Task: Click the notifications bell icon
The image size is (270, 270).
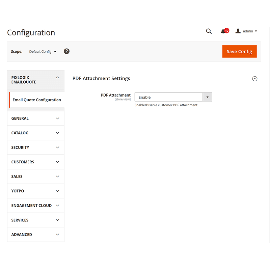Action: pyautogui.click(x=224, y=31)
